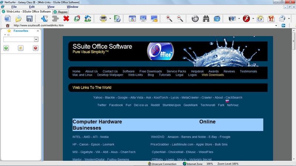This screenshot has width=296, height=166.
Task: Add a favourite with green plus button
Action: click(x=6, y=48)
